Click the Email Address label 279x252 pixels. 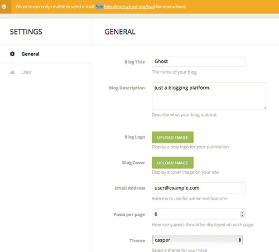pos(130,188)
